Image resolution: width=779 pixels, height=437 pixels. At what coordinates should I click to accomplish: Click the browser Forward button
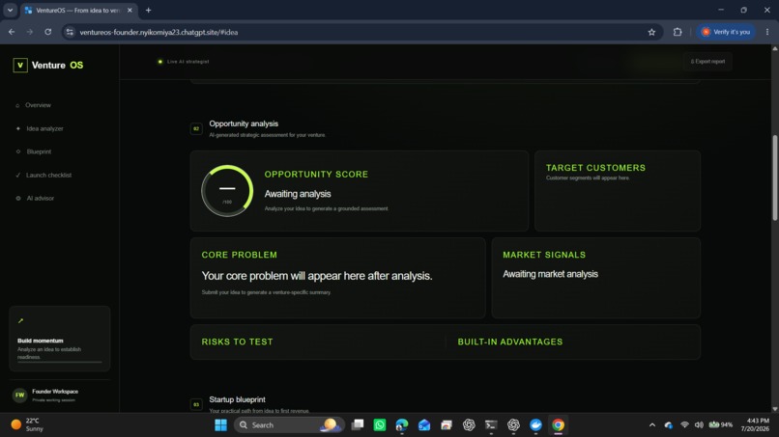coord(30,32)
